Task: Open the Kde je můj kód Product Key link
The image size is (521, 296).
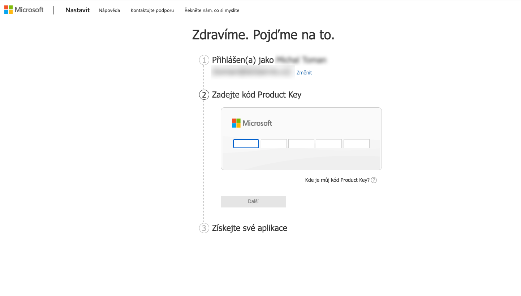Action: (x=337, y=180)
